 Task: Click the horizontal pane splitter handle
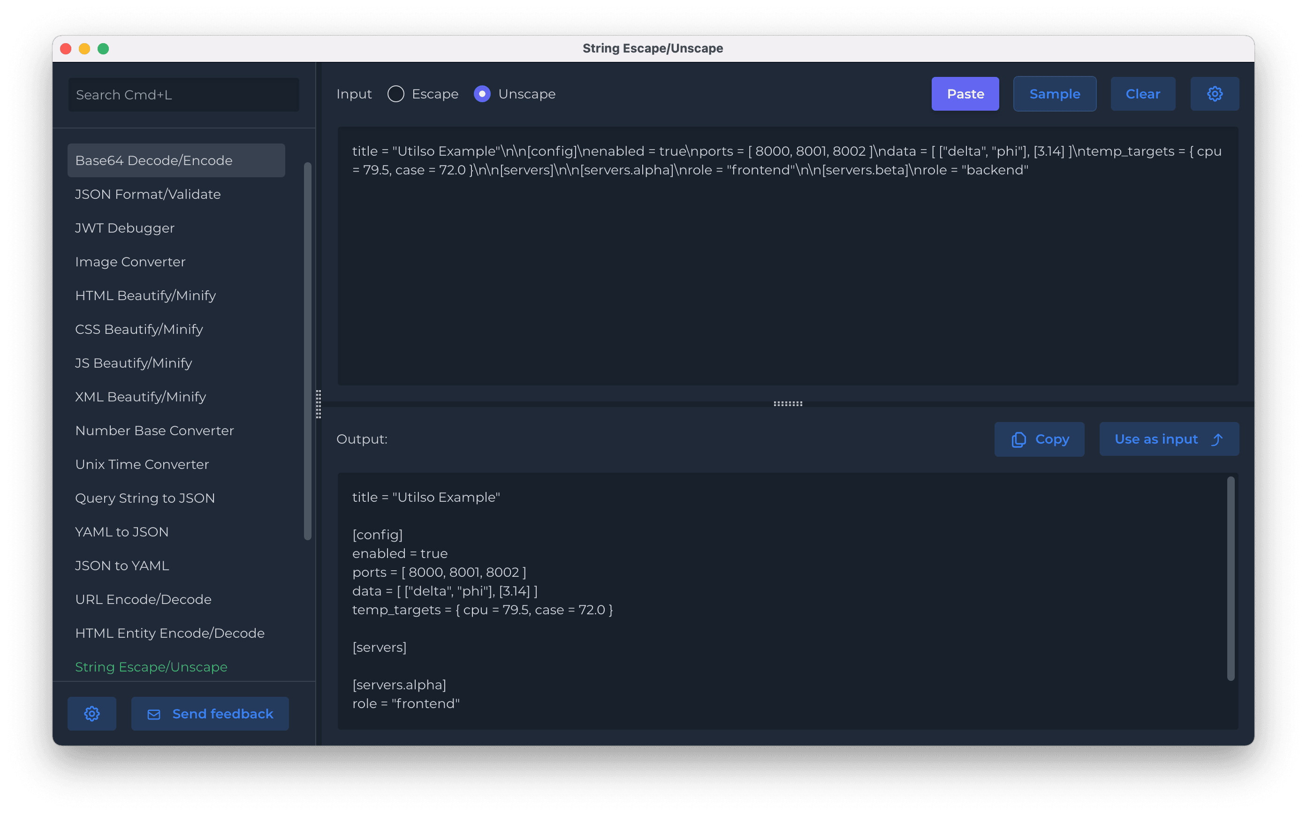(788, 404)
